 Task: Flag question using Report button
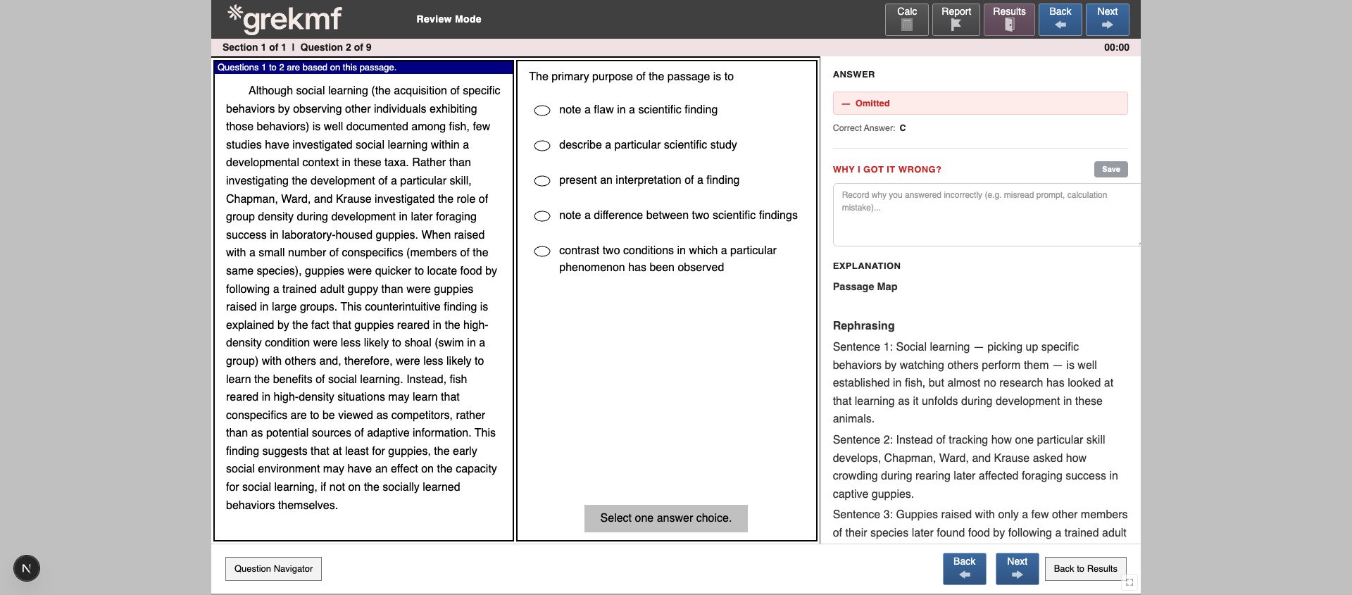956,19
